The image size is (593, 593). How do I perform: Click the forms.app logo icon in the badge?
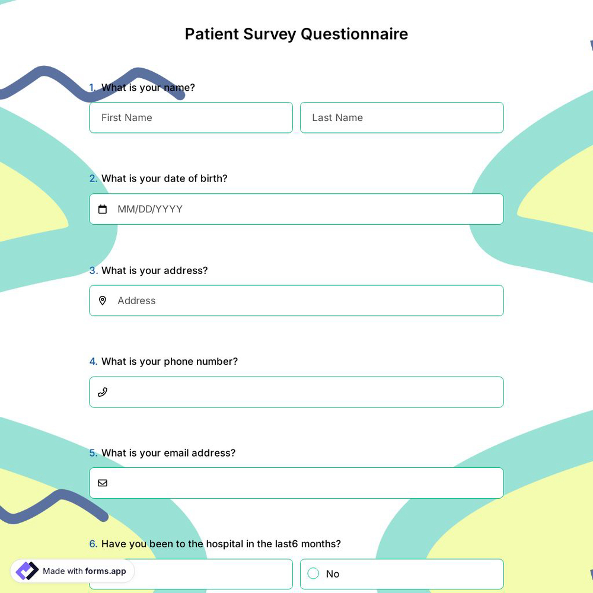point(26,570)
